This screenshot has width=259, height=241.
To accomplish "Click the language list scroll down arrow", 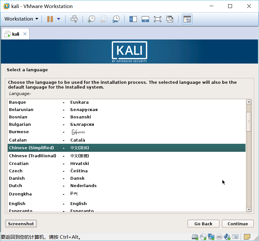I will click(249, 209).
